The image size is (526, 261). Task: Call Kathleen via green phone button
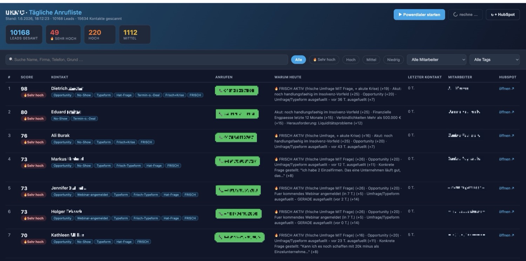(240, 237)
